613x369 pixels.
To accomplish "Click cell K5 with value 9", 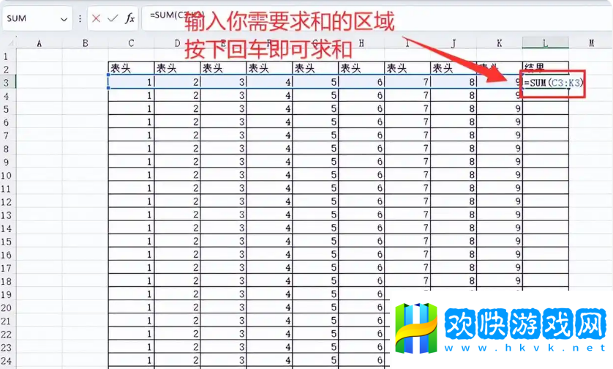I will coord(499,108).
